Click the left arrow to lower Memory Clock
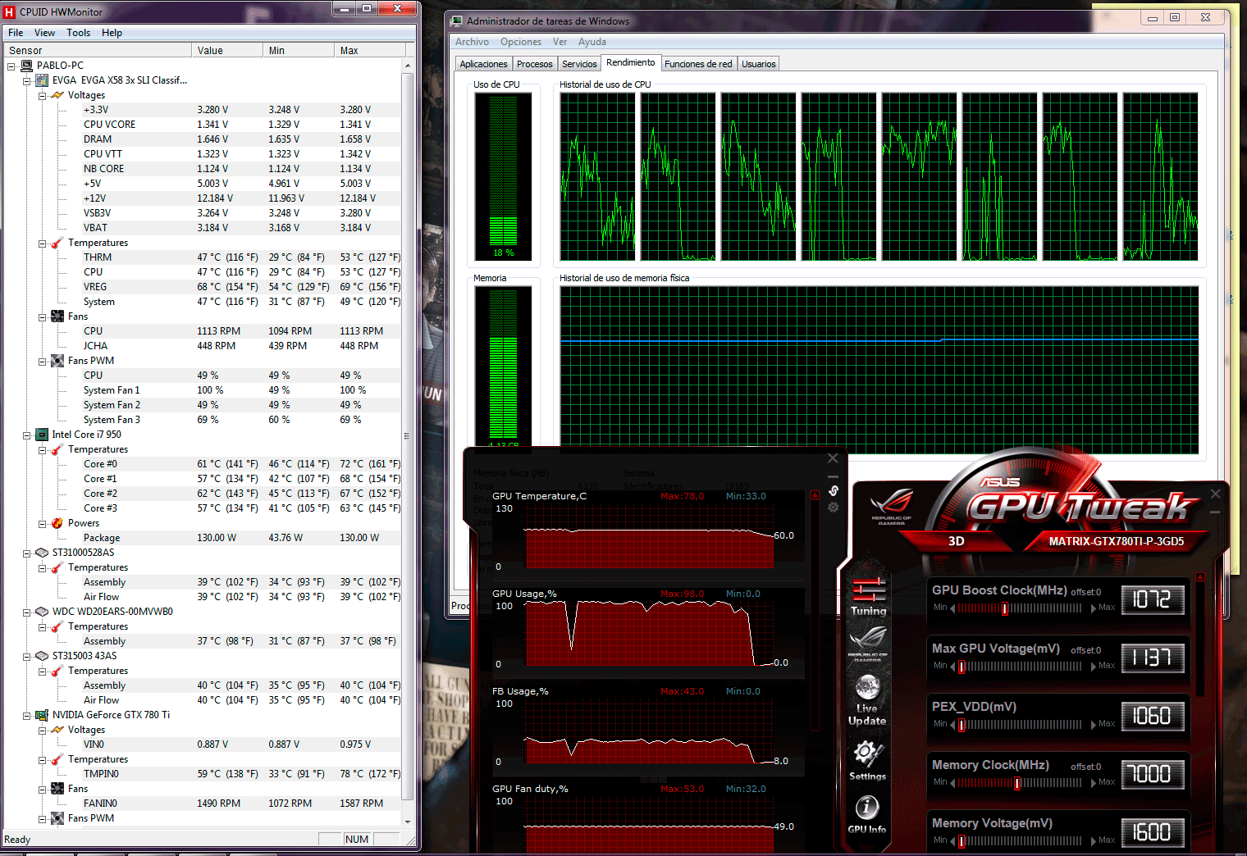Screen dimensions: 1247x856 coord(952,783)
